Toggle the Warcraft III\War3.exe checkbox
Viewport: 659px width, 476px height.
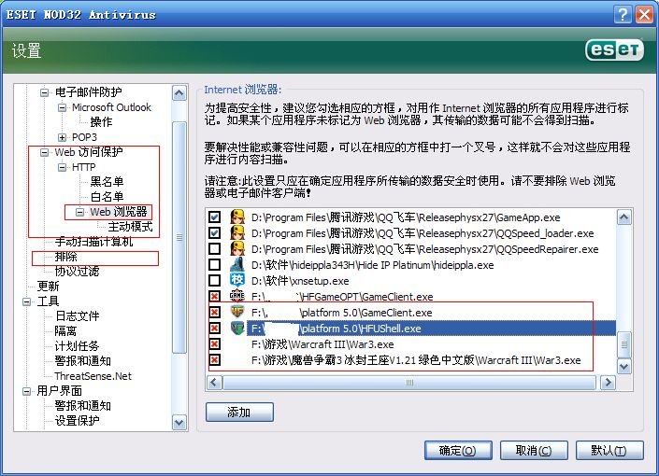(214, 344)
